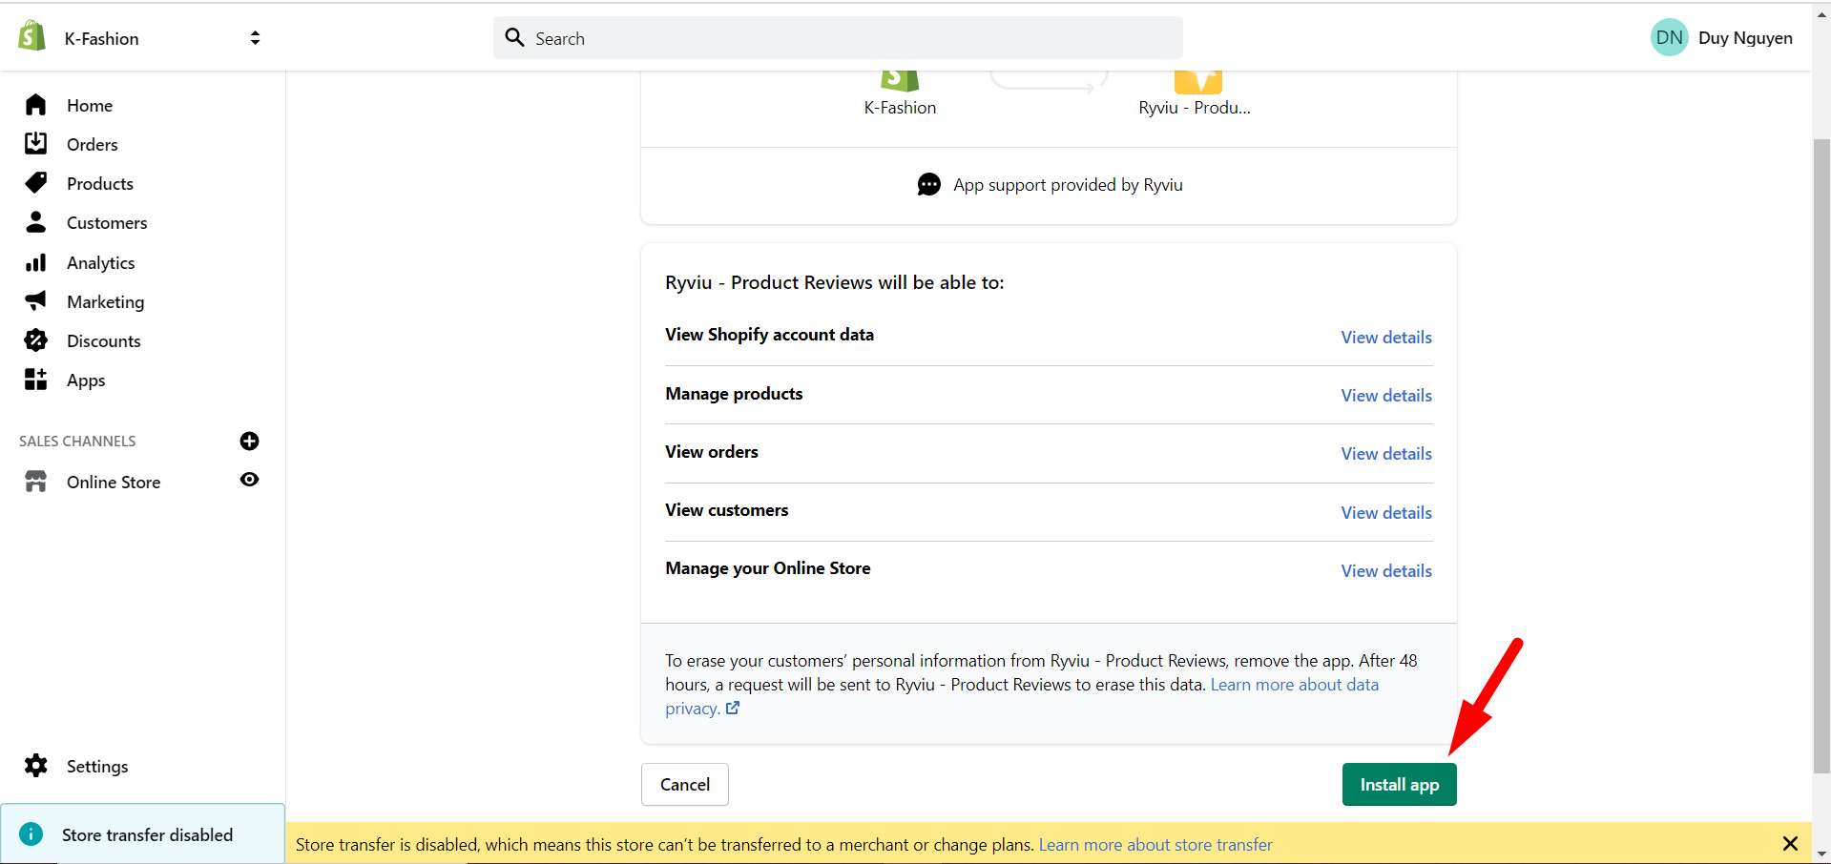Click the chat bubble support icon
The height and width of the screenshot is (864, 1831).
(x=928, y=185)
